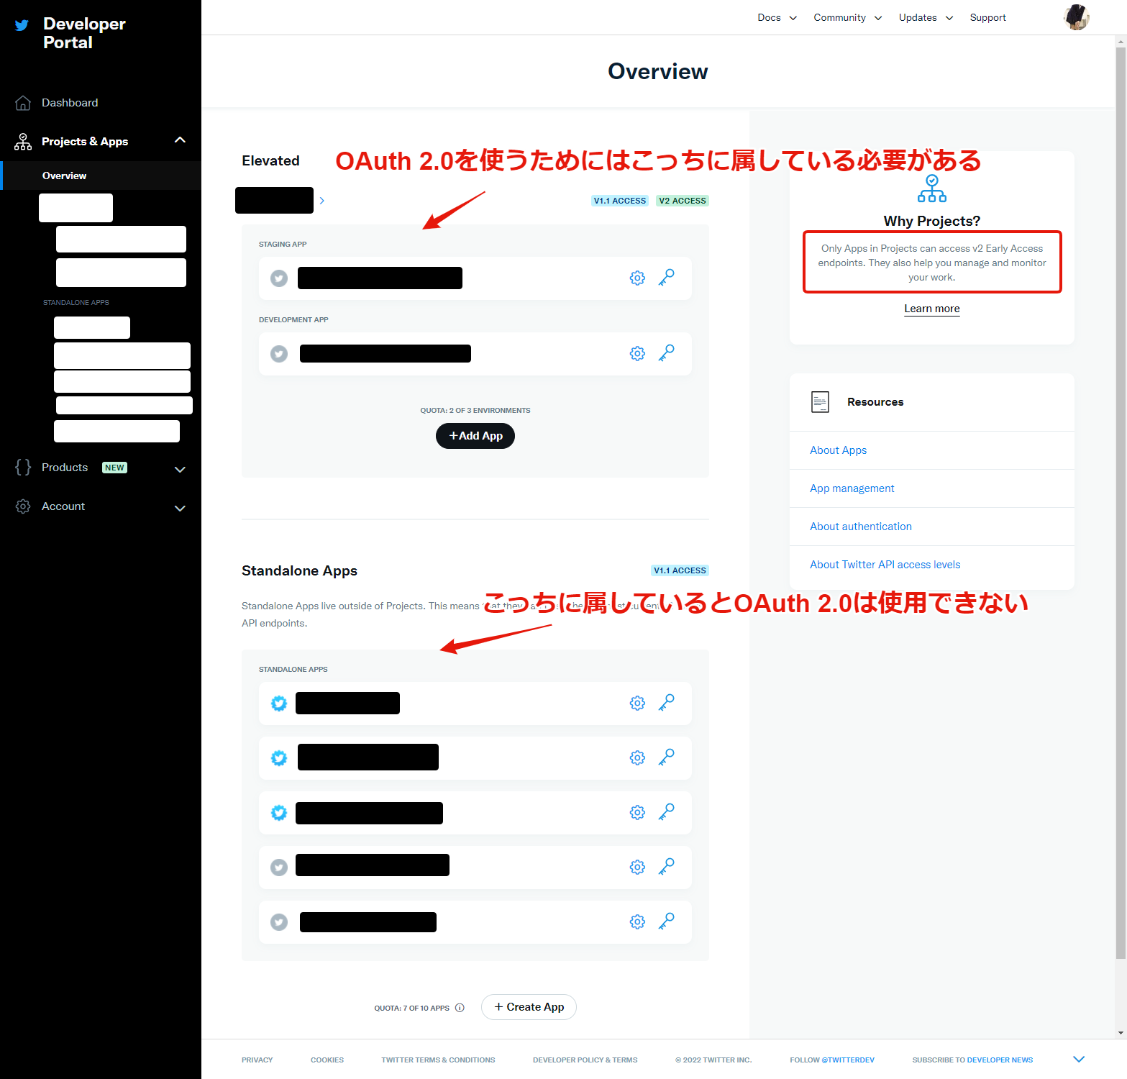The image size is (1127, 1079).
Task: Expand the Products section chevron
Action: pos(181,470)
